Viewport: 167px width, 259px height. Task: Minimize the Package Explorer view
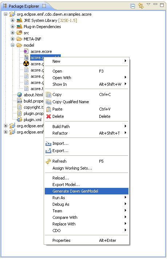[155, 4]
